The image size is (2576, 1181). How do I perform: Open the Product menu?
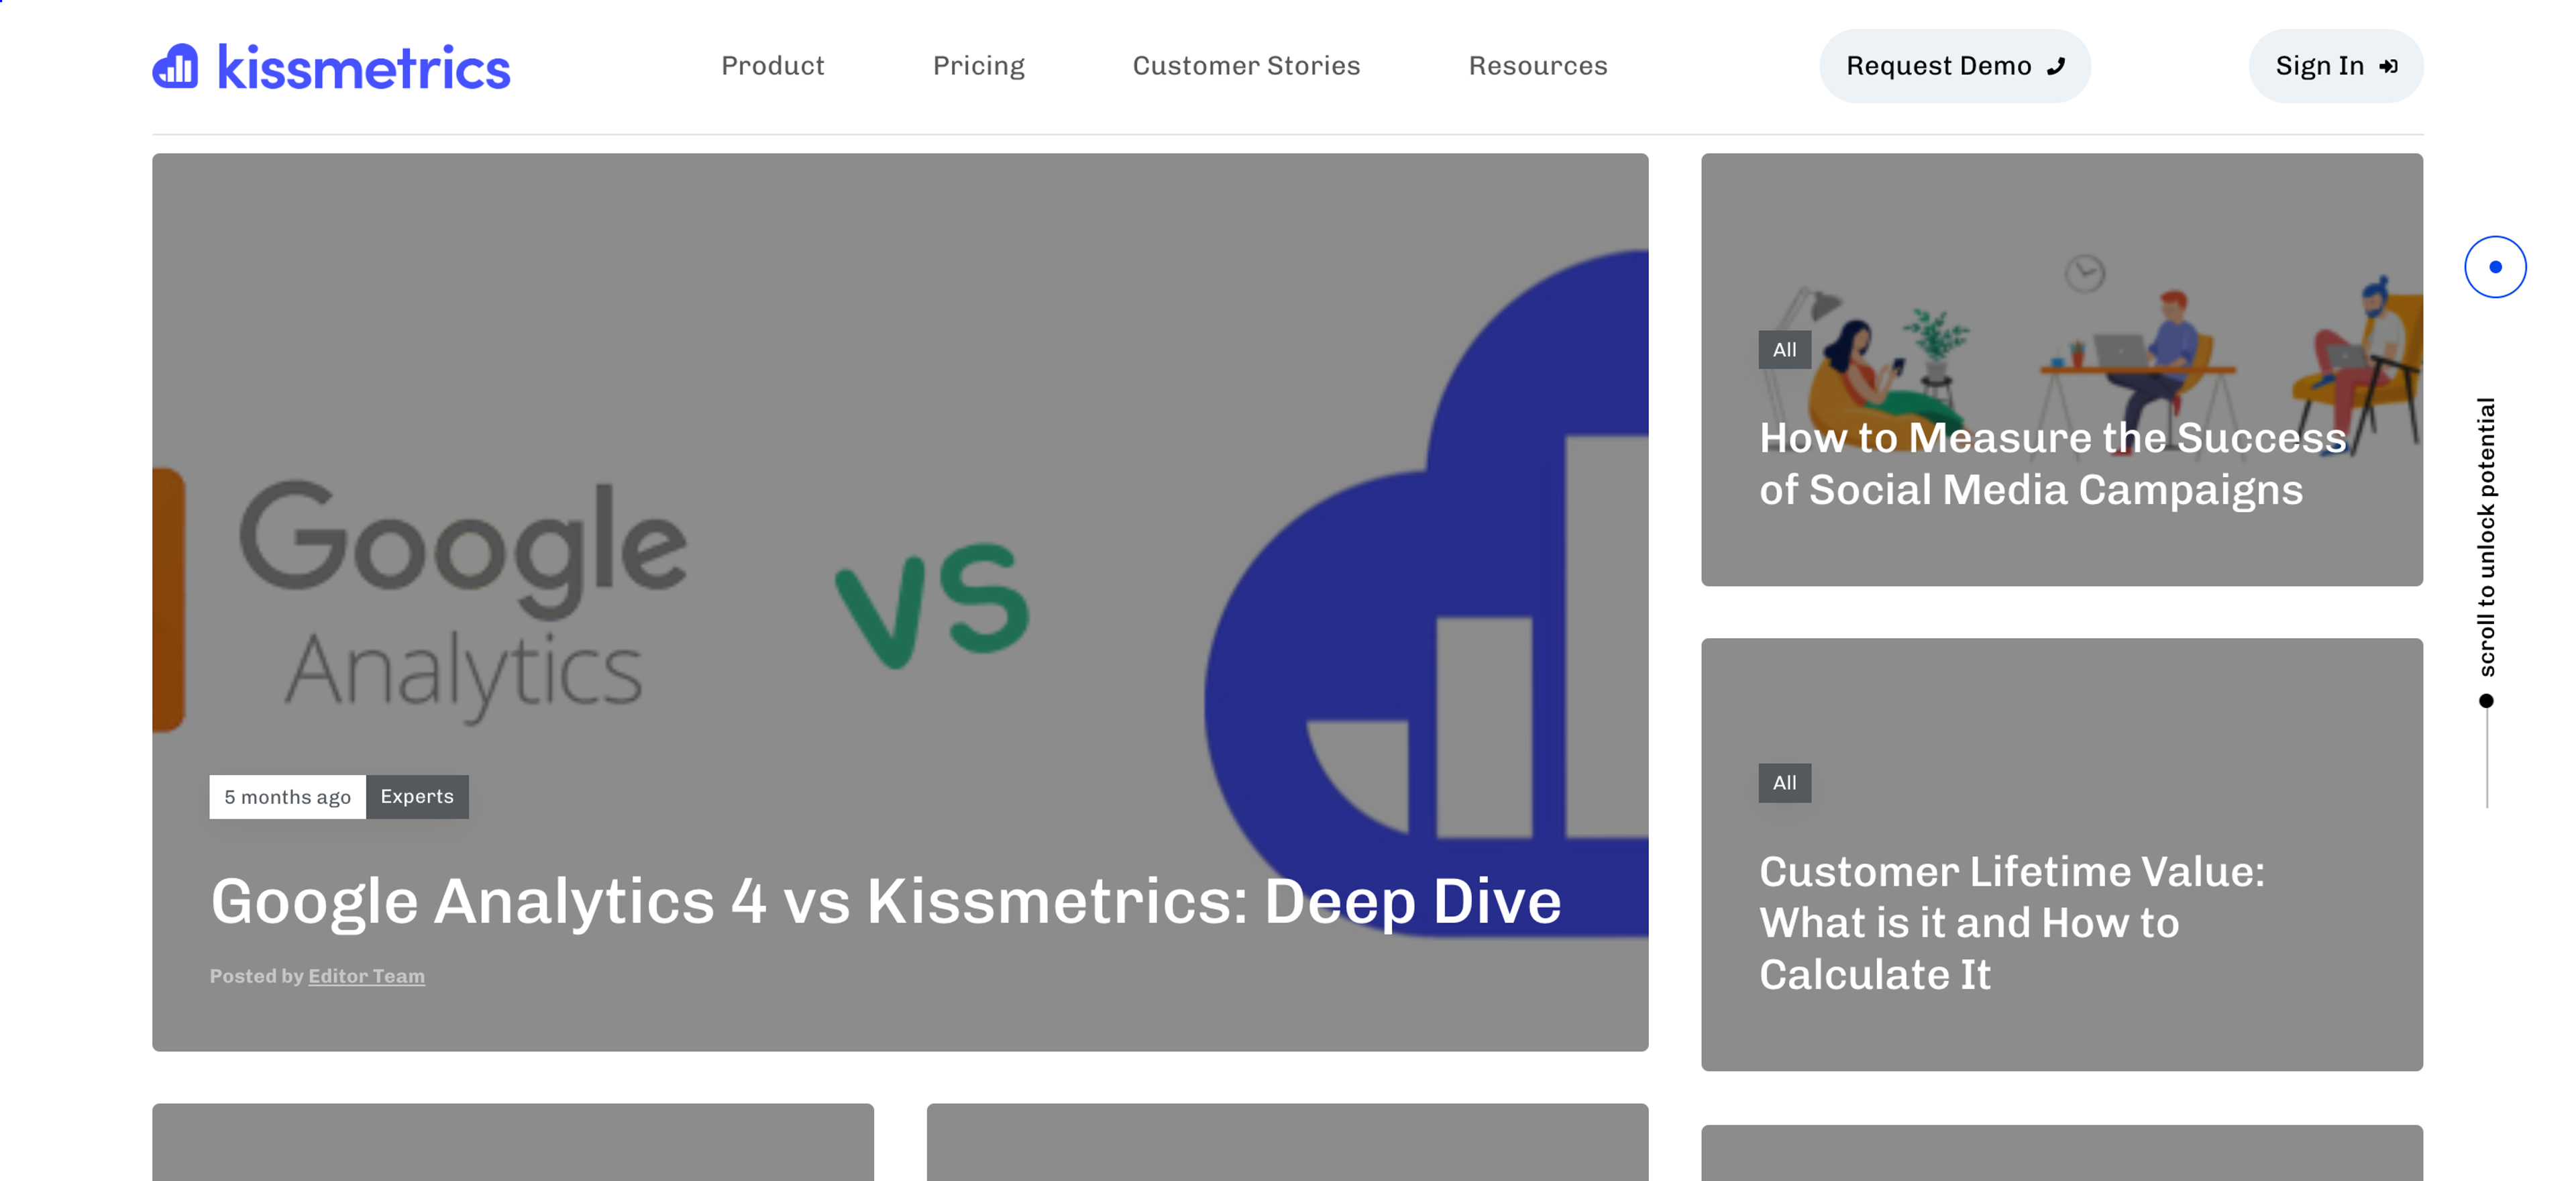772,66
